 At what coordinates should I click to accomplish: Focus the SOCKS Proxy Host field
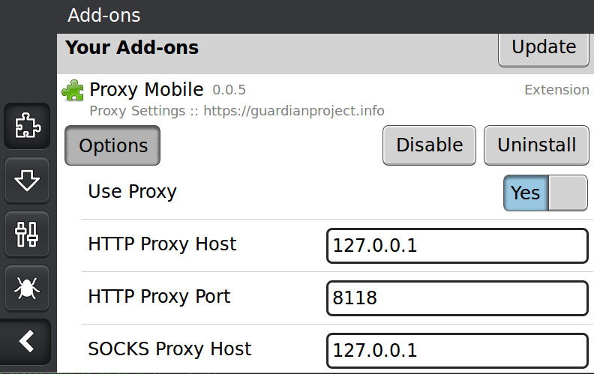pyautogui.click(x=457, y=351)
